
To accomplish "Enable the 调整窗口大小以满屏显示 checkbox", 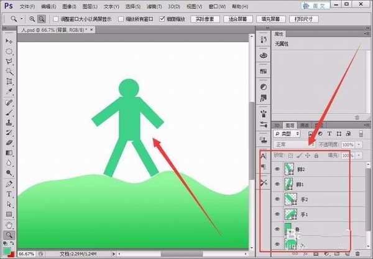I will coord(57,19).
